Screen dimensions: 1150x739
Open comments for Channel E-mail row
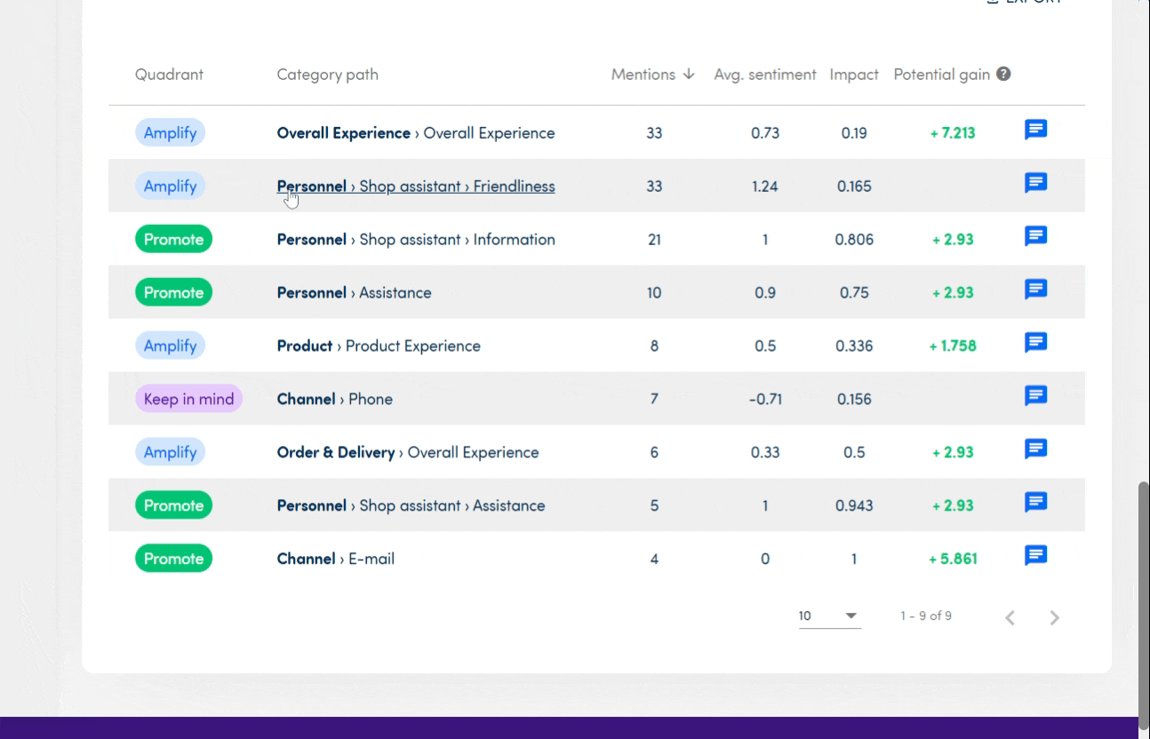click(x=1035, y=557)
